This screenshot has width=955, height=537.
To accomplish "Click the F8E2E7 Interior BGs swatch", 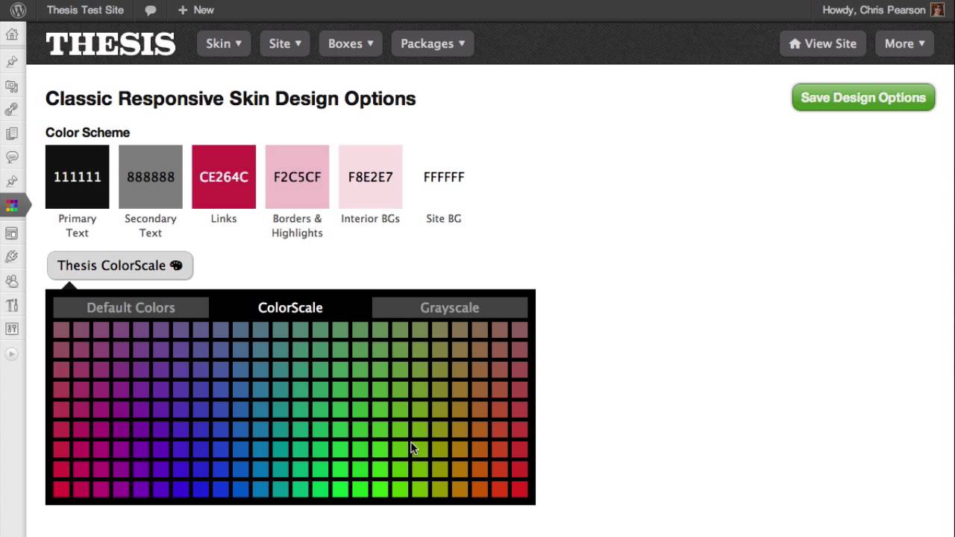I will click(x=370, y=177).
